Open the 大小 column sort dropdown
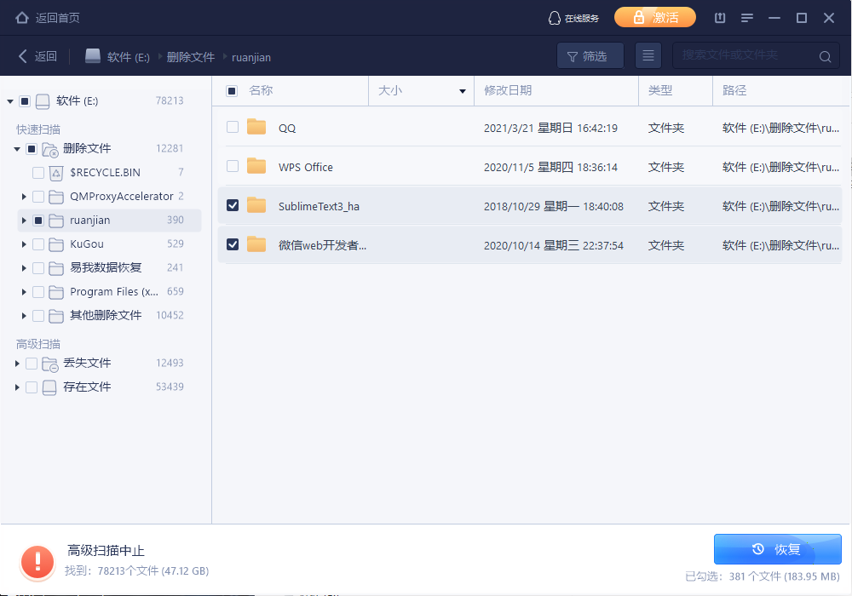 pos(463,91)
